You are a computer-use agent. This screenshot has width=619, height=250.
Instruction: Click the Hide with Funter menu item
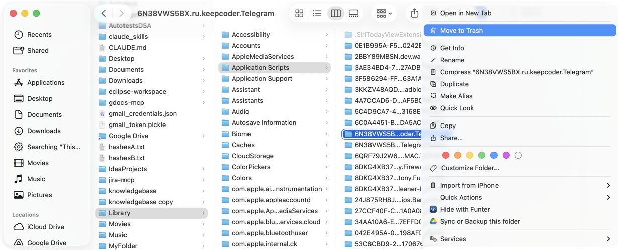click(520, 210)
